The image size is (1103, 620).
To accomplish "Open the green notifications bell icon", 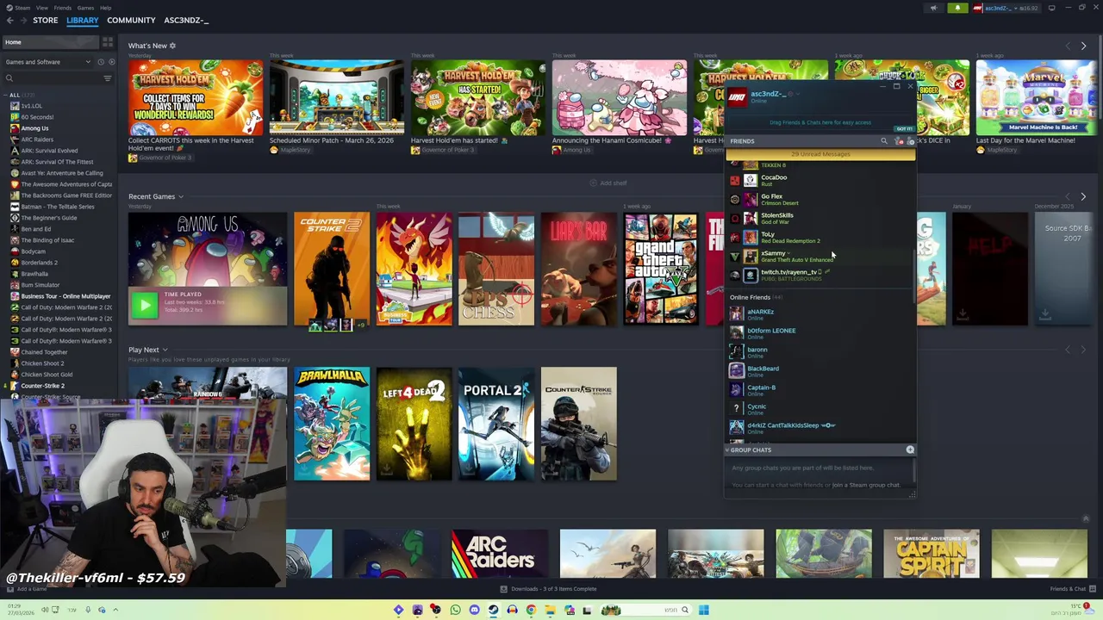I will [957, 8].
